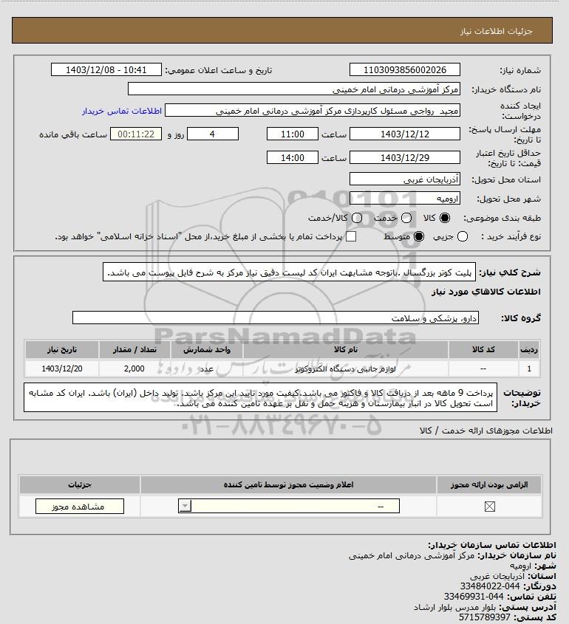Click the نام کالا column header
The width and height of the screenshot is (569, 624).
(346, 350)
